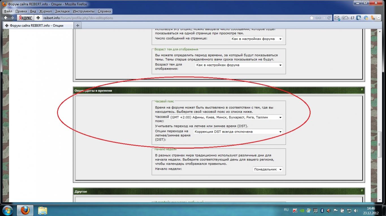Click the power battery tray icon

point(342,210)
